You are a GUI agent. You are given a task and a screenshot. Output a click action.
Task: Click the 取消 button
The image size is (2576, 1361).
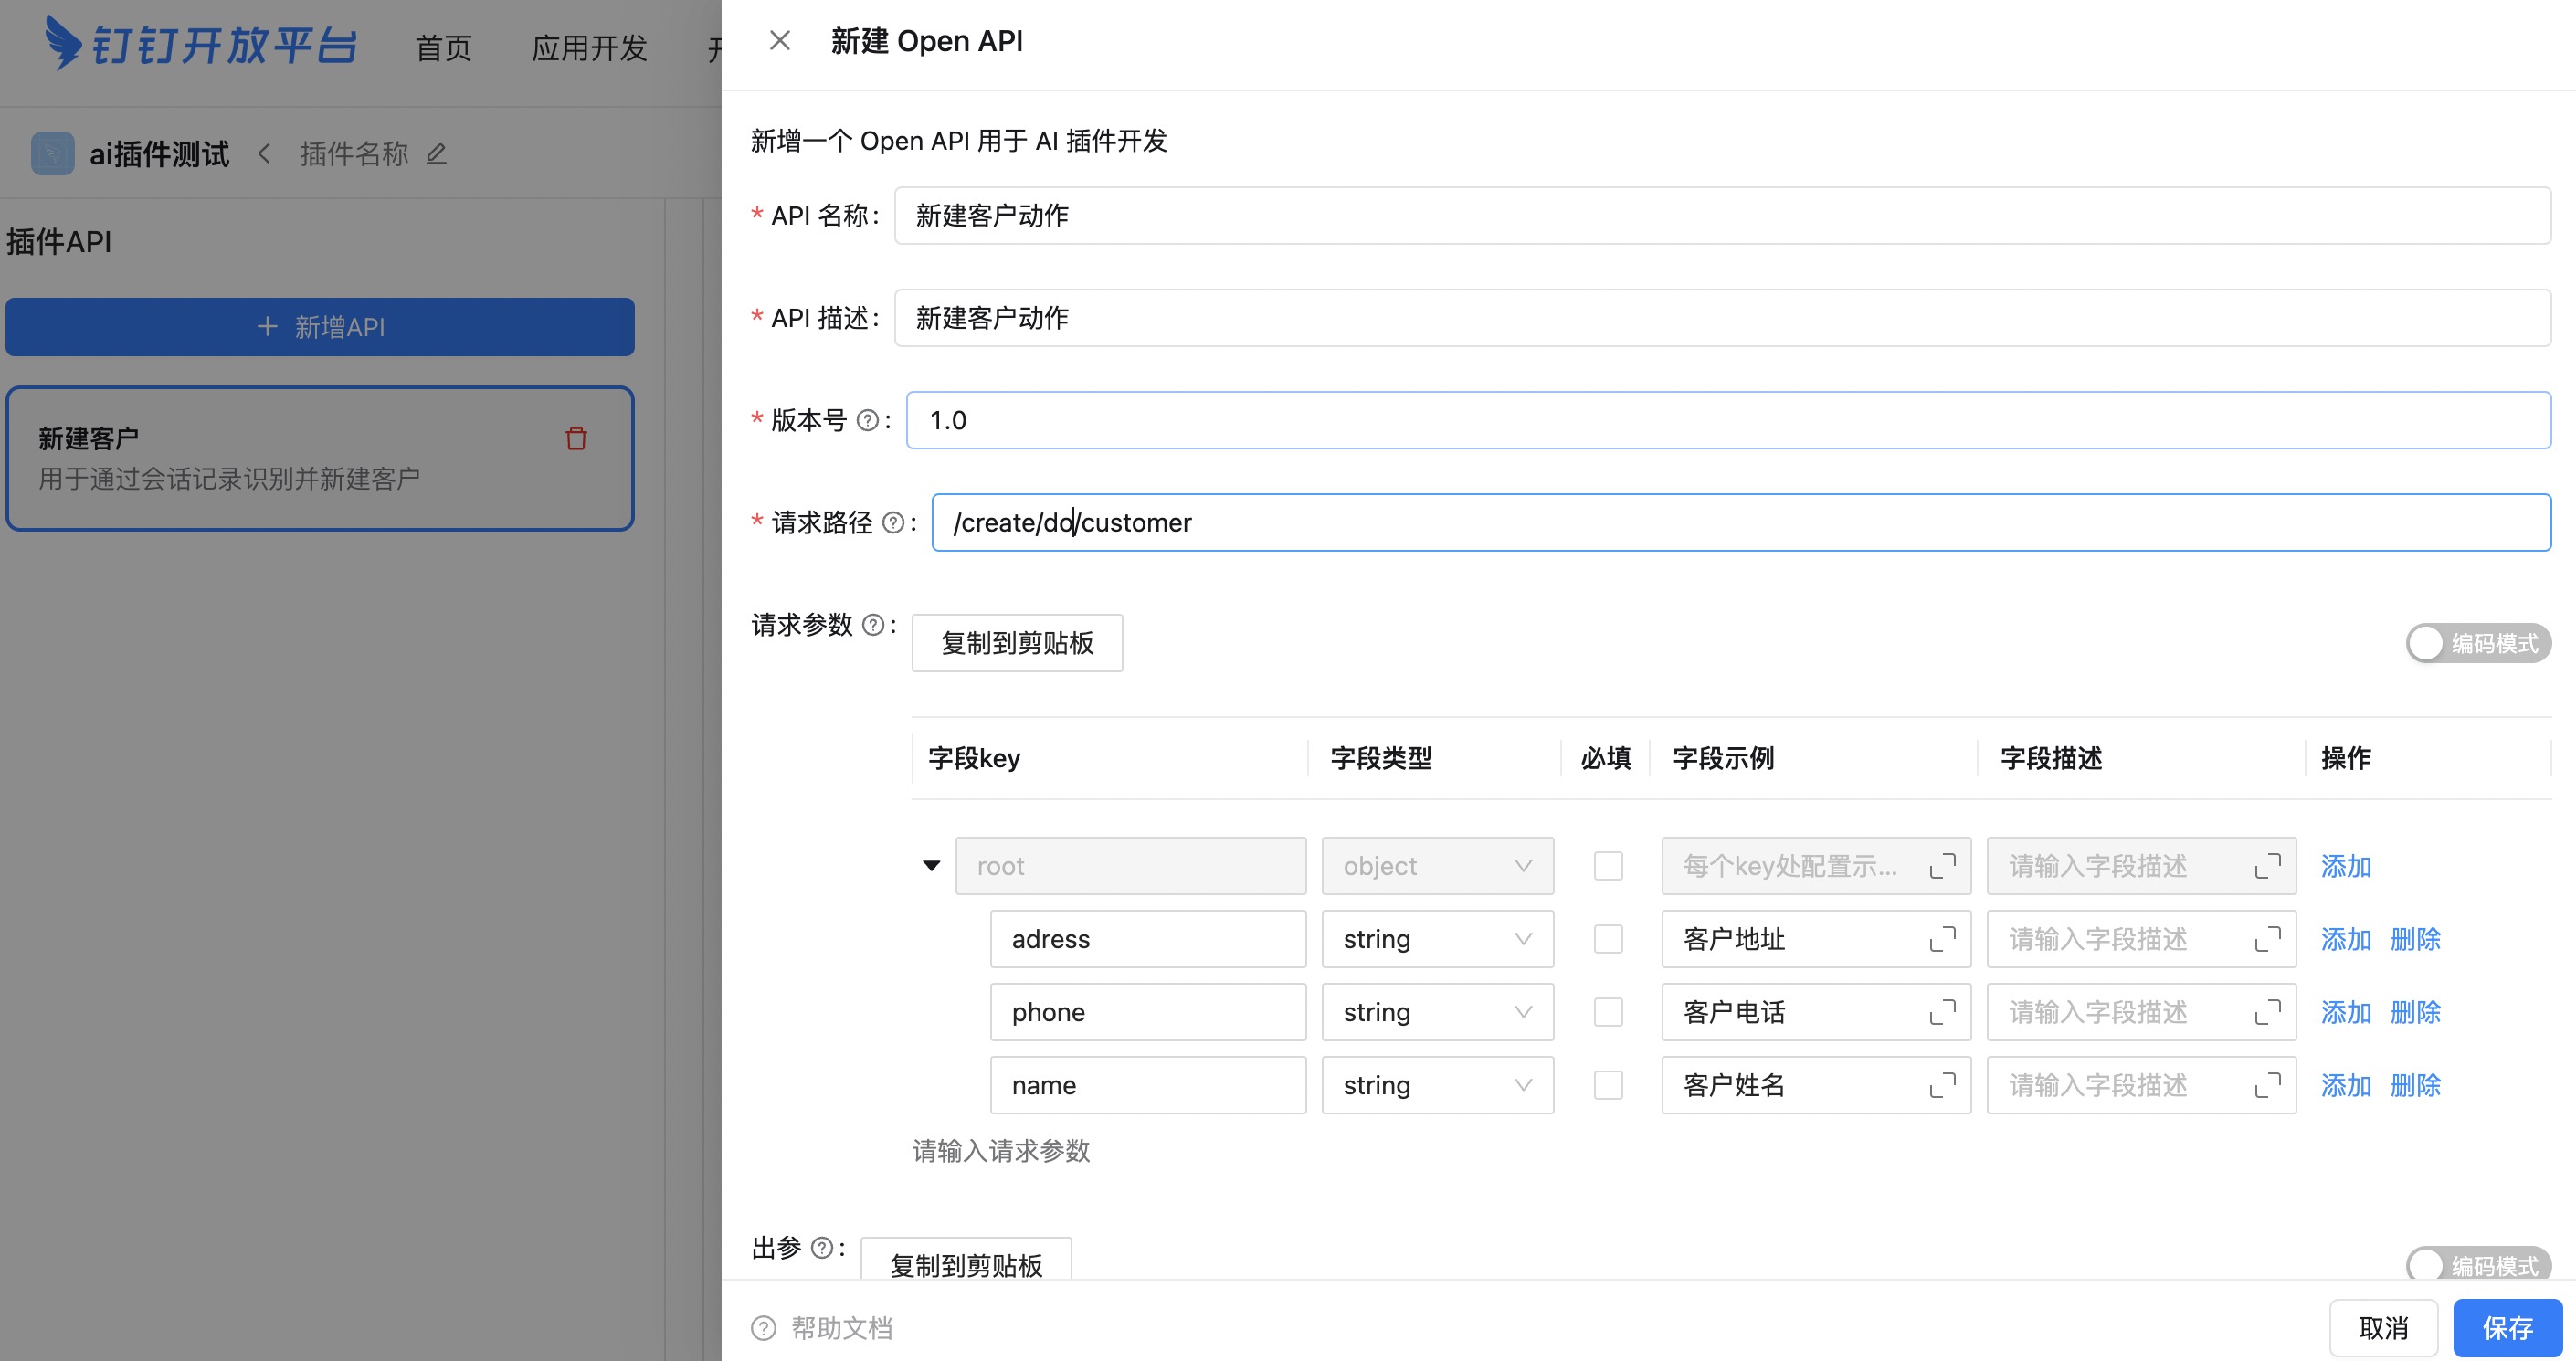2383,1328
